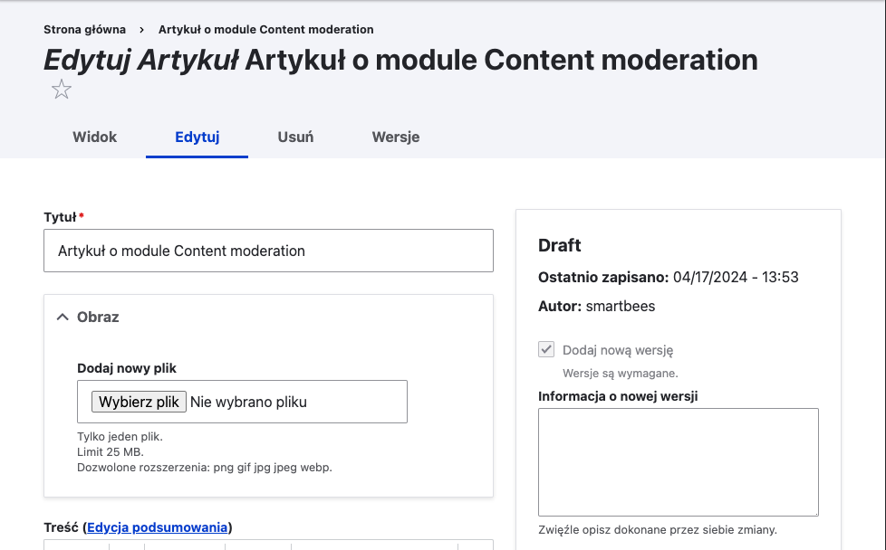
Task: Toggle the Dodaj nową wersję checkbox
Action: tap(546, 350)
